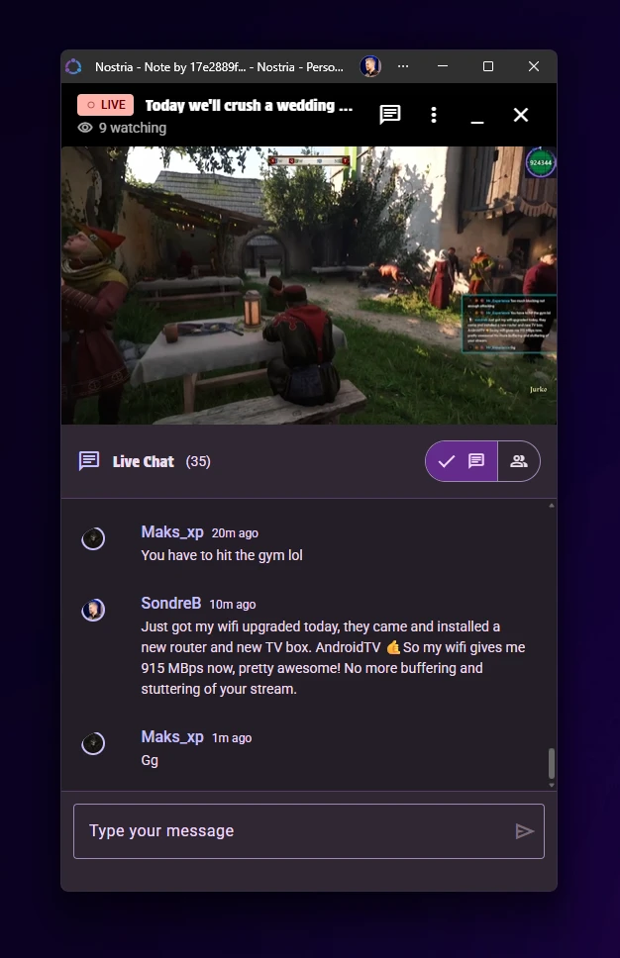
Task: Send message with the arrow icon
Action: coord(524,831)
